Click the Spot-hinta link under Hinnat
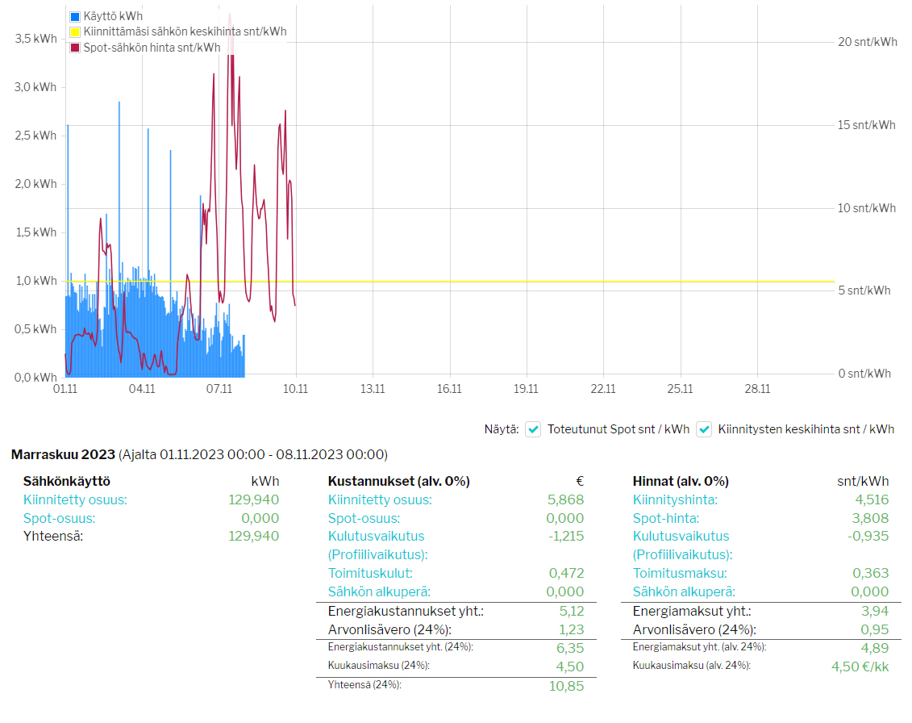This screenshot has height=723, width=912. pyautogui.click(x=666, y=518)
